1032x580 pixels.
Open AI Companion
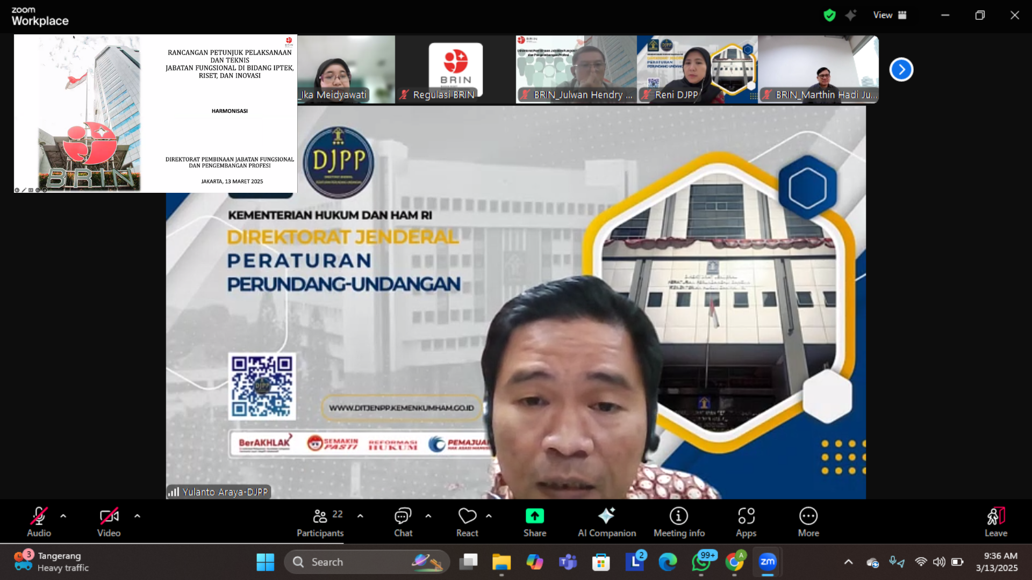(607, 522)
